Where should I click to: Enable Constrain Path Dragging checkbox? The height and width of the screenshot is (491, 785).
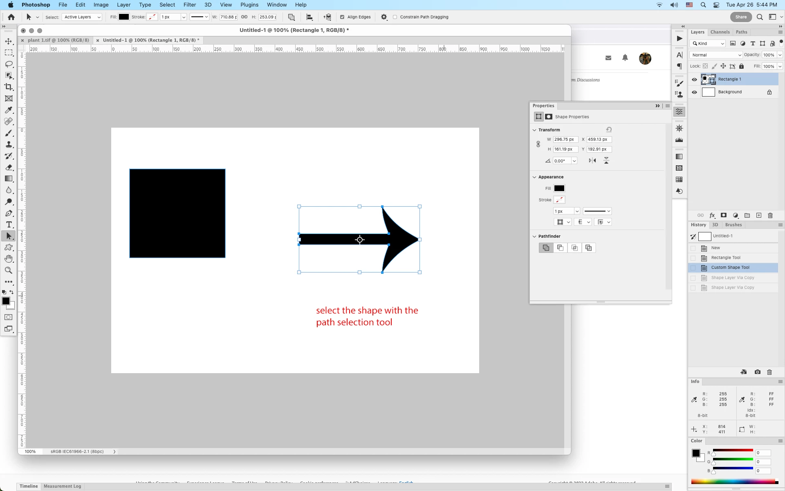395,17
